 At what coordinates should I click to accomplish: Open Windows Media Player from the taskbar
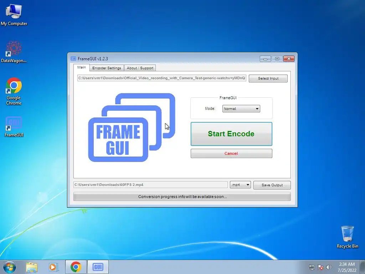tap(53, 267)
